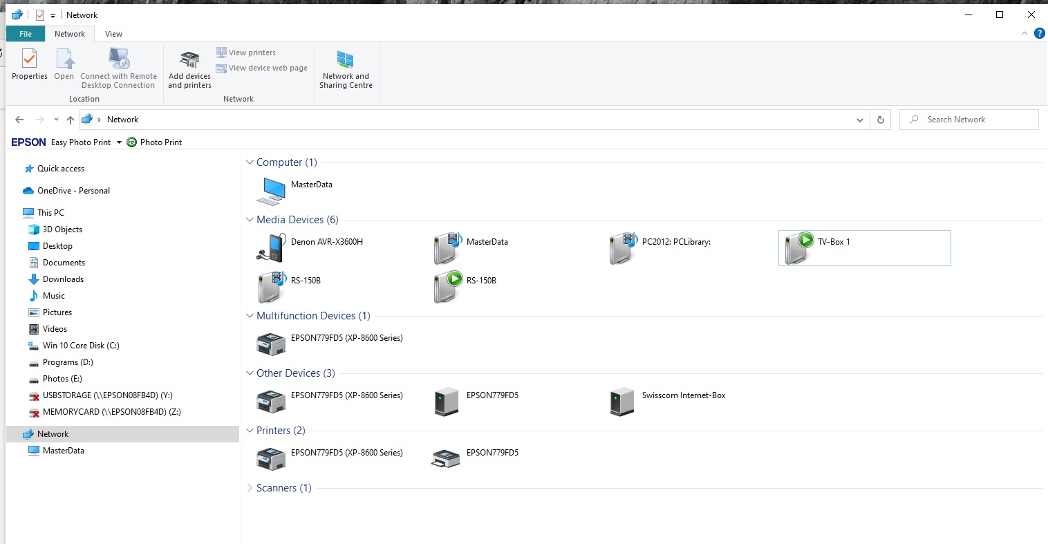Image resolution: width=1048 pixels, height=544 pixels.
Task: Add devices and printers
Action: point(189,69)
